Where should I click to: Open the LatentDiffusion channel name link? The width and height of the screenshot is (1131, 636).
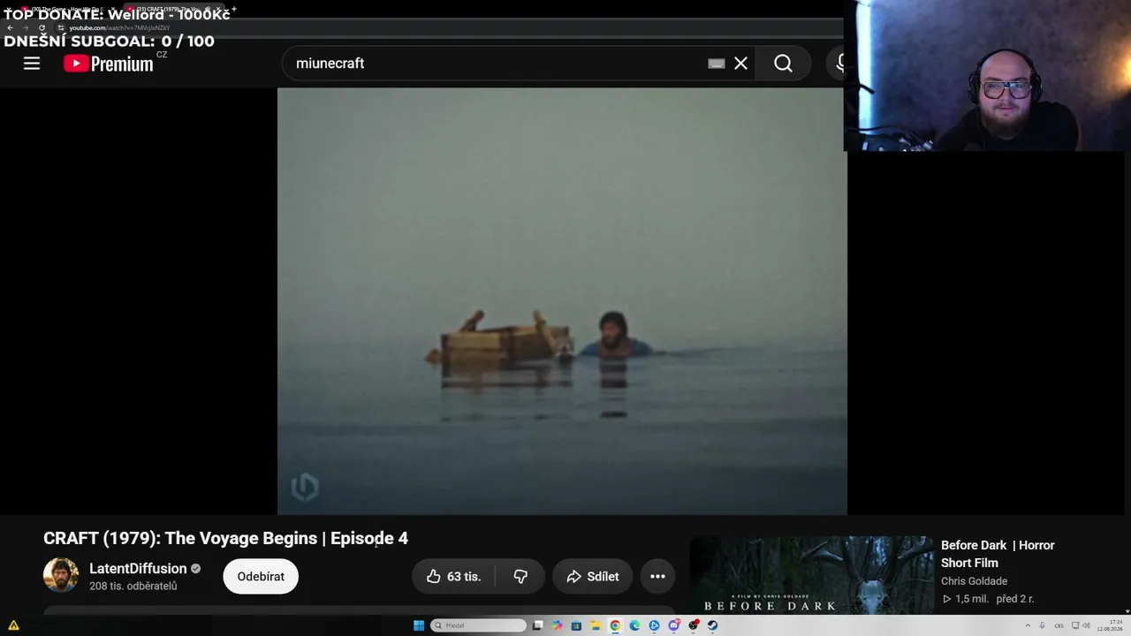(x=138, y=569)
